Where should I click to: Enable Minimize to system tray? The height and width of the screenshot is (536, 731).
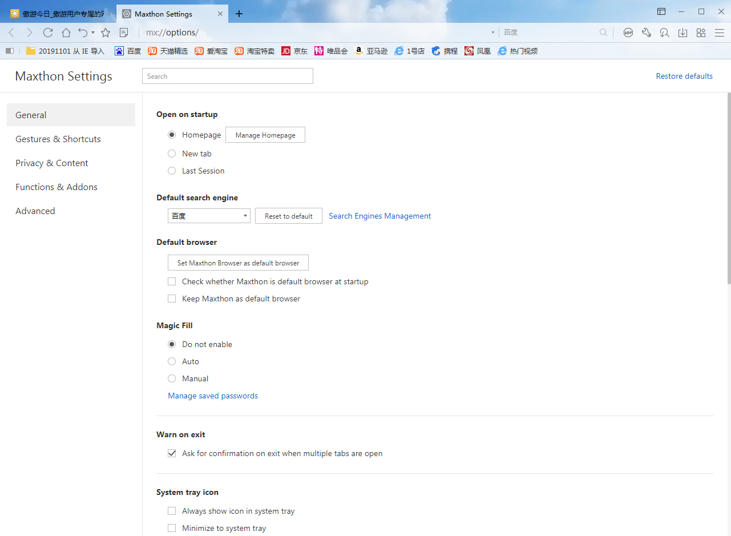(x=172, y=528)
